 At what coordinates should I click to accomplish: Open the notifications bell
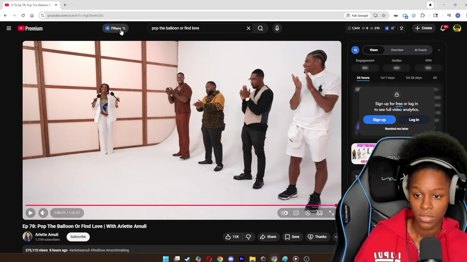[443, 28]
